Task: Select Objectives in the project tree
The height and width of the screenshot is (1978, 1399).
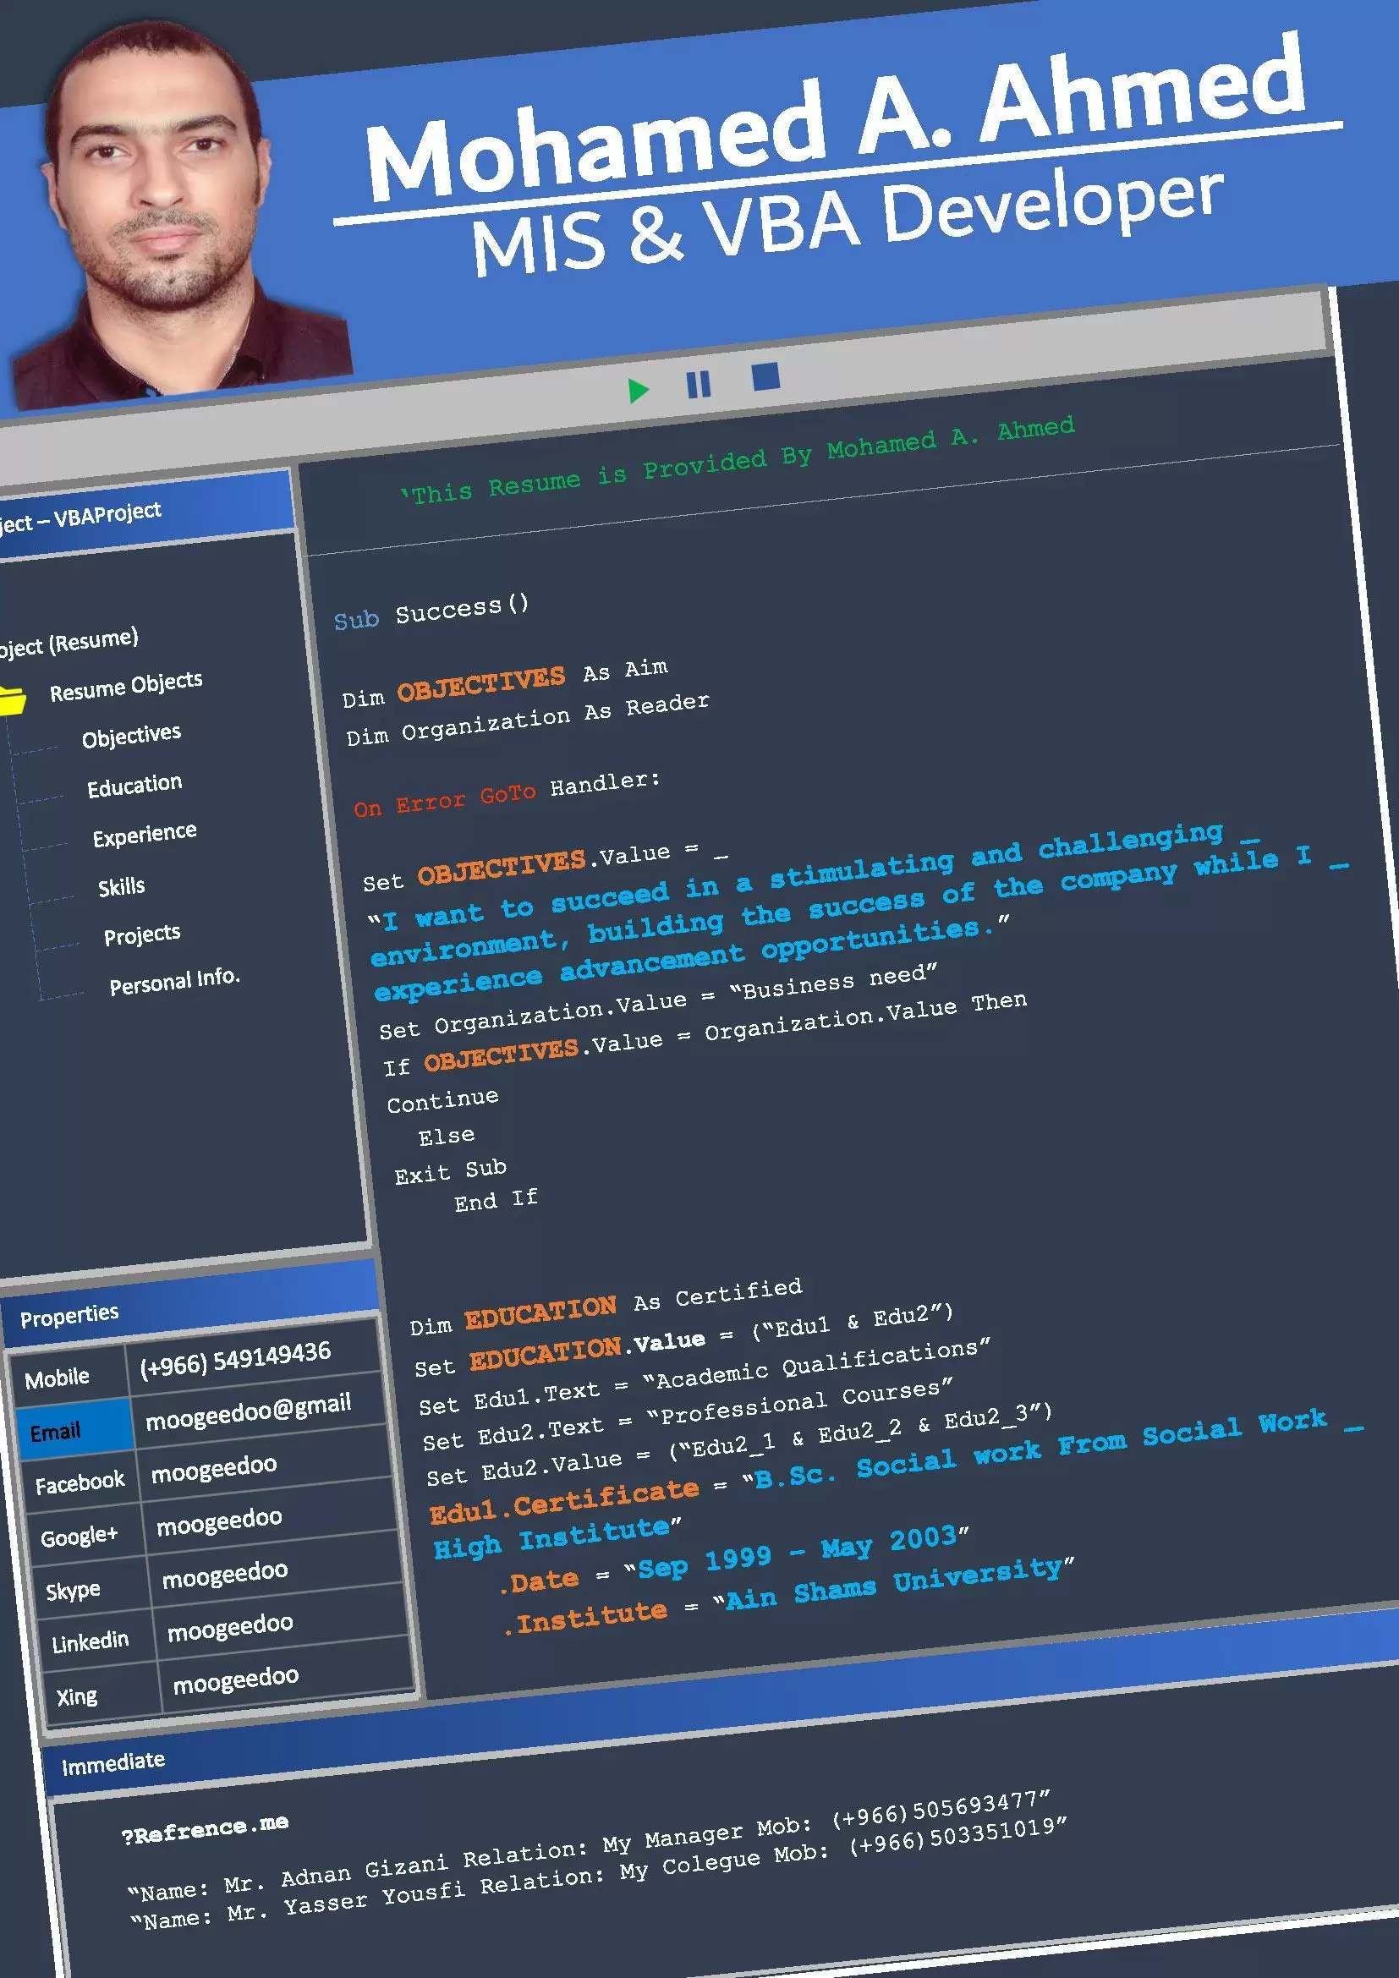Action: (131, 736)
